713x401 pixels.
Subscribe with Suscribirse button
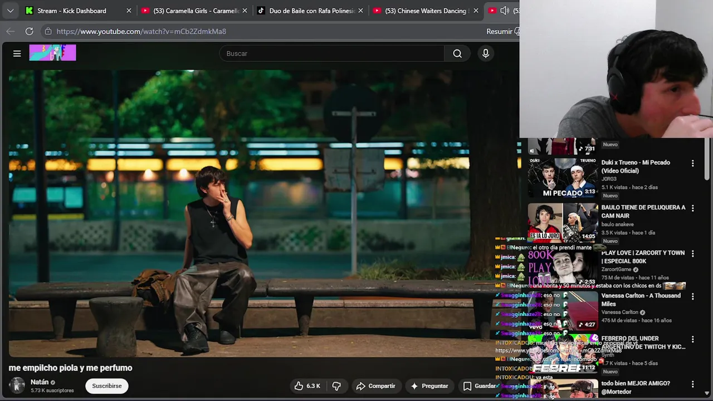pyautogui.click(x=107, y=386)
